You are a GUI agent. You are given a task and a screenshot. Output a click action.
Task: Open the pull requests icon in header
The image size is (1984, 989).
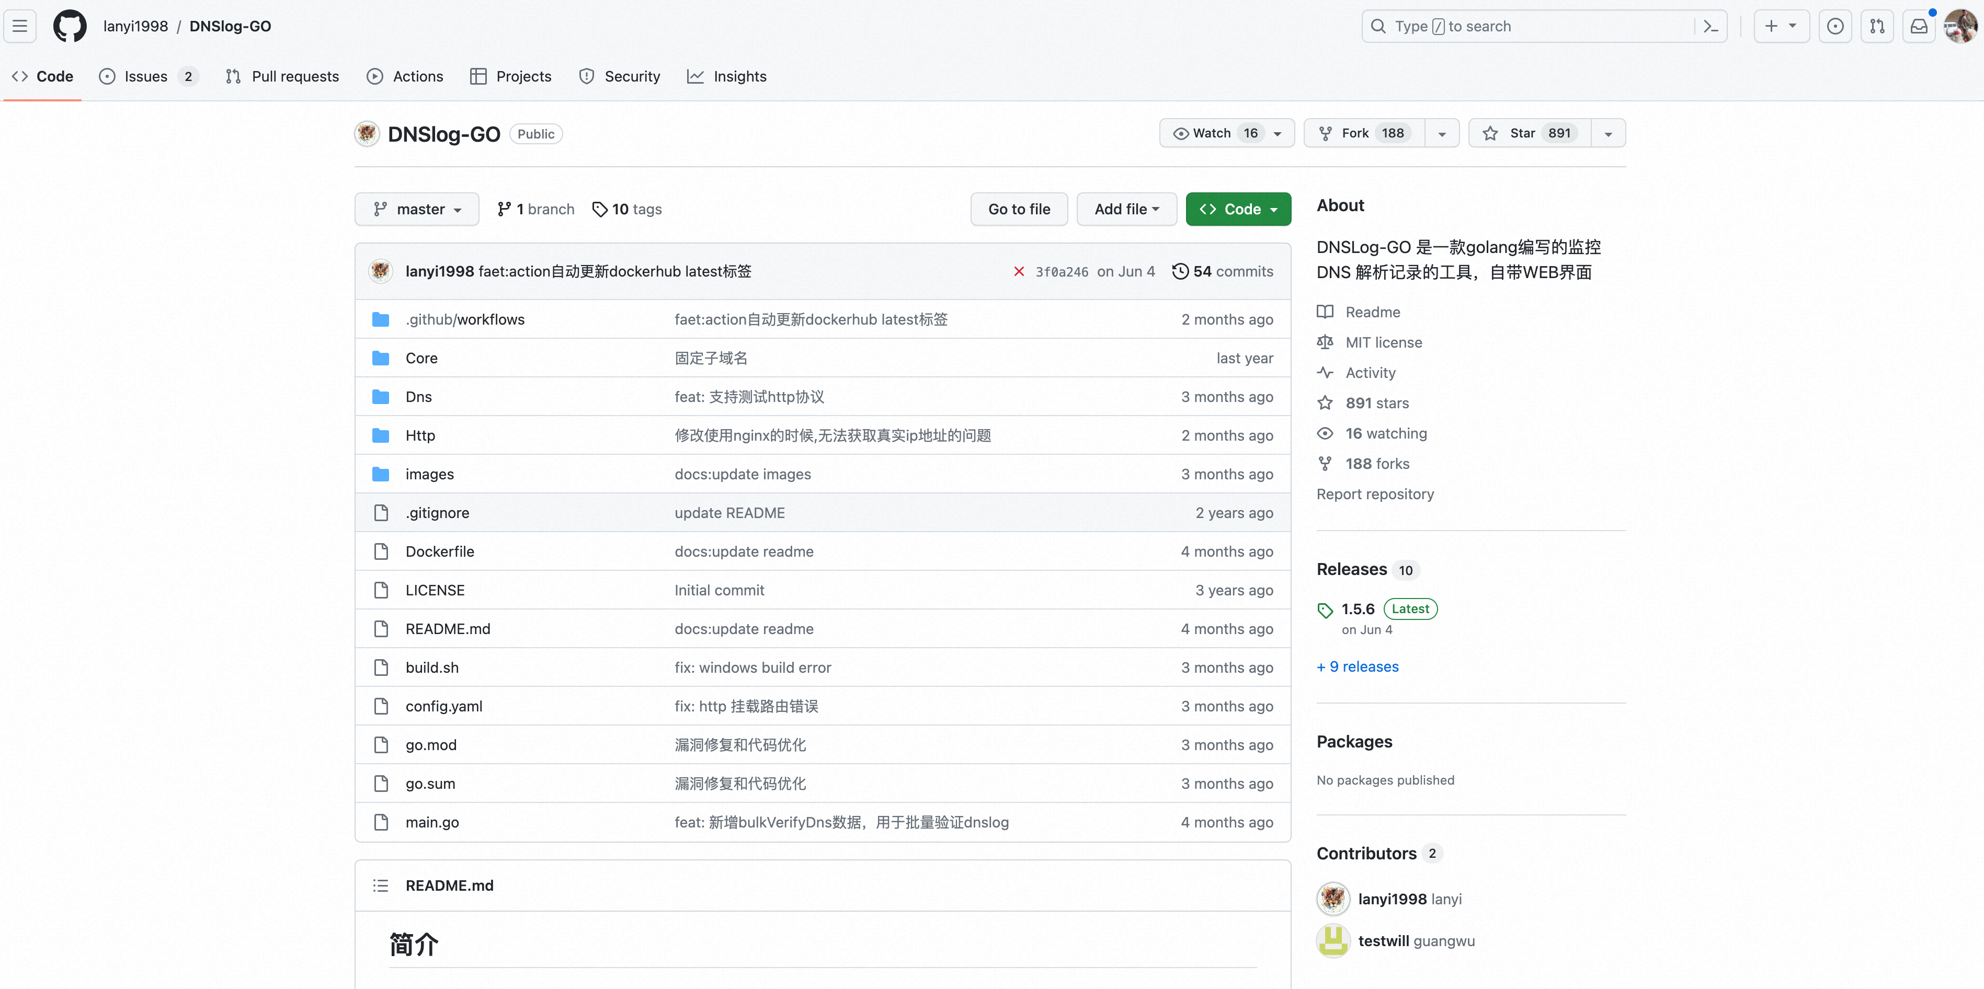click(1877, 26)
